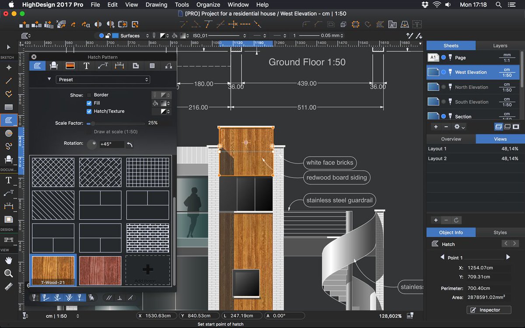Click Add items tile in pattern grid
The width and height of the screenshot is (525, 328).
click(148, 270)
